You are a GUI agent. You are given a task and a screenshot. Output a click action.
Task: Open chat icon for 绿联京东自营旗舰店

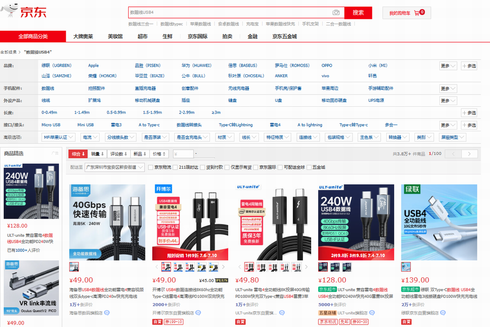pyautogui.click(x=443, y=313)
